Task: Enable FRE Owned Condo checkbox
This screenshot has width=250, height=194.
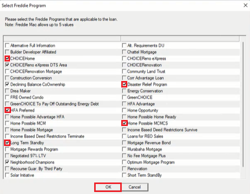Action: [7, 97]
